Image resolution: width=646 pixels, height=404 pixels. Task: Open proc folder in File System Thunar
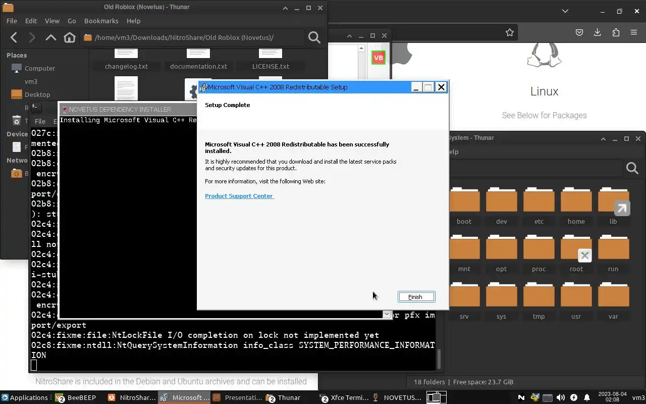point(539,253)
